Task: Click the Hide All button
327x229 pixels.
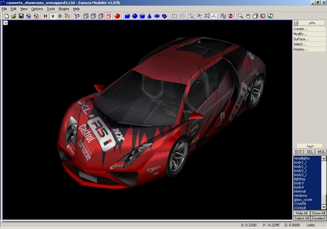Action: pos(301,213)
